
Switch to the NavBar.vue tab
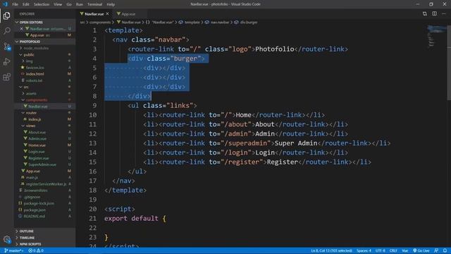94,14
